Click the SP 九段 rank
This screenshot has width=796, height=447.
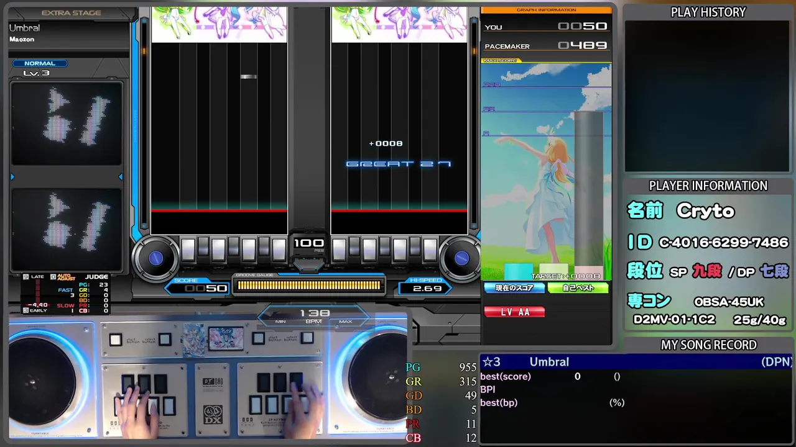[x=695, y=271]
